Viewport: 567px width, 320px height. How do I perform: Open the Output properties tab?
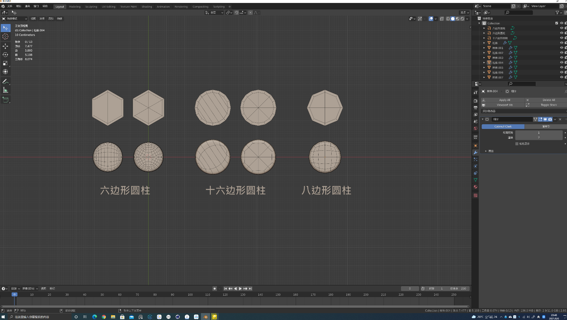click(x=475, y=108)
